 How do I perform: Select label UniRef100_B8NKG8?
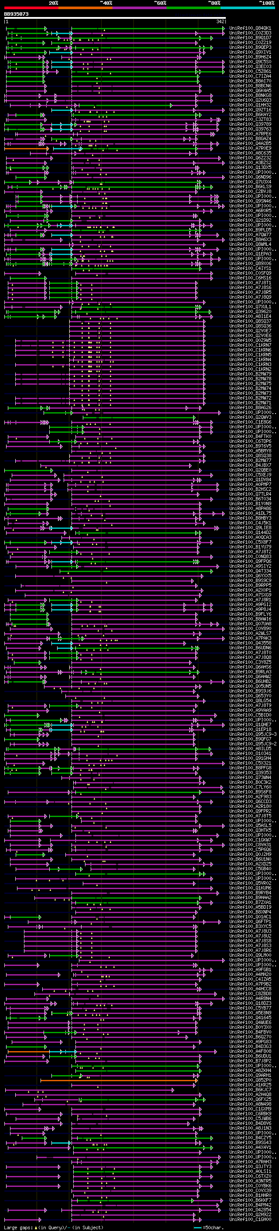pos(250,96)
